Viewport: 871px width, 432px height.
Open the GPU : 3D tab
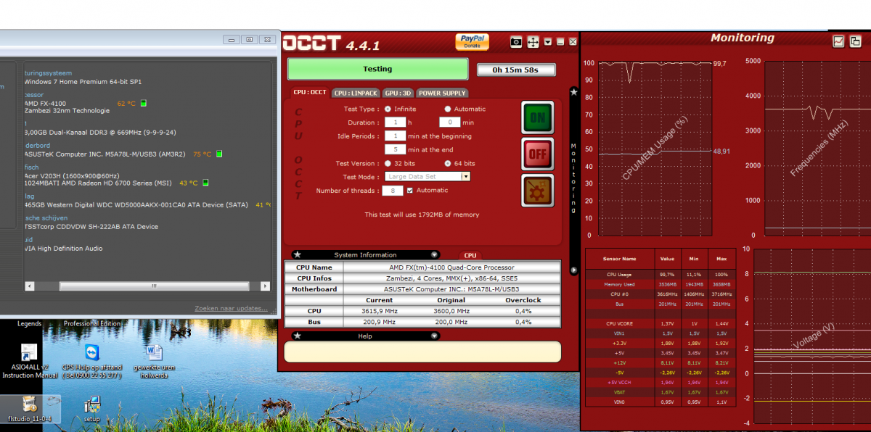click(398, 93)
